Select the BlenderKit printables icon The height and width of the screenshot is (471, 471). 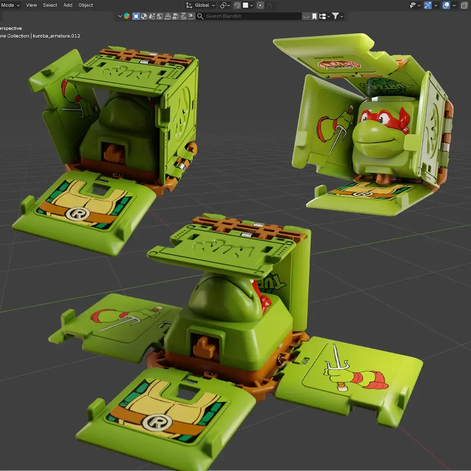(183, 16)
